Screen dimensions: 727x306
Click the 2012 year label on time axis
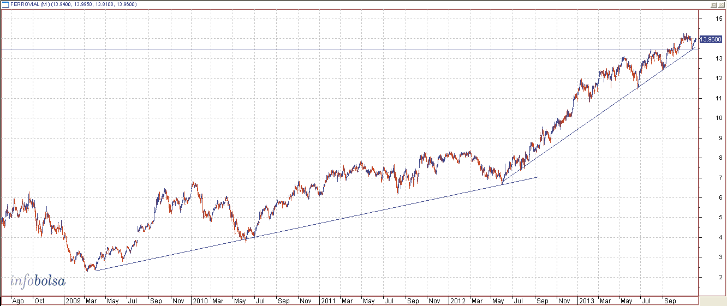(x=457, y=301)
